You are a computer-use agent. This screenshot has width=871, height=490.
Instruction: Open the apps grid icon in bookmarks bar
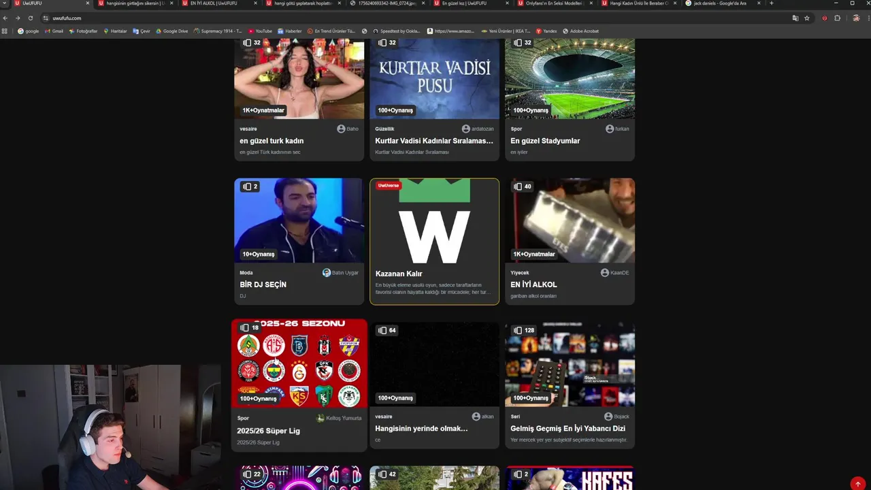coord(5,31)
